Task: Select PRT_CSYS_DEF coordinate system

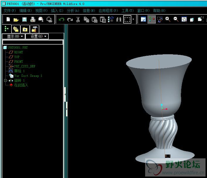Action: pyautogui.click(x=25, y=66)
